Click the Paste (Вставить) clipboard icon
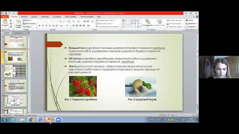239x134 pixels. 5,21
